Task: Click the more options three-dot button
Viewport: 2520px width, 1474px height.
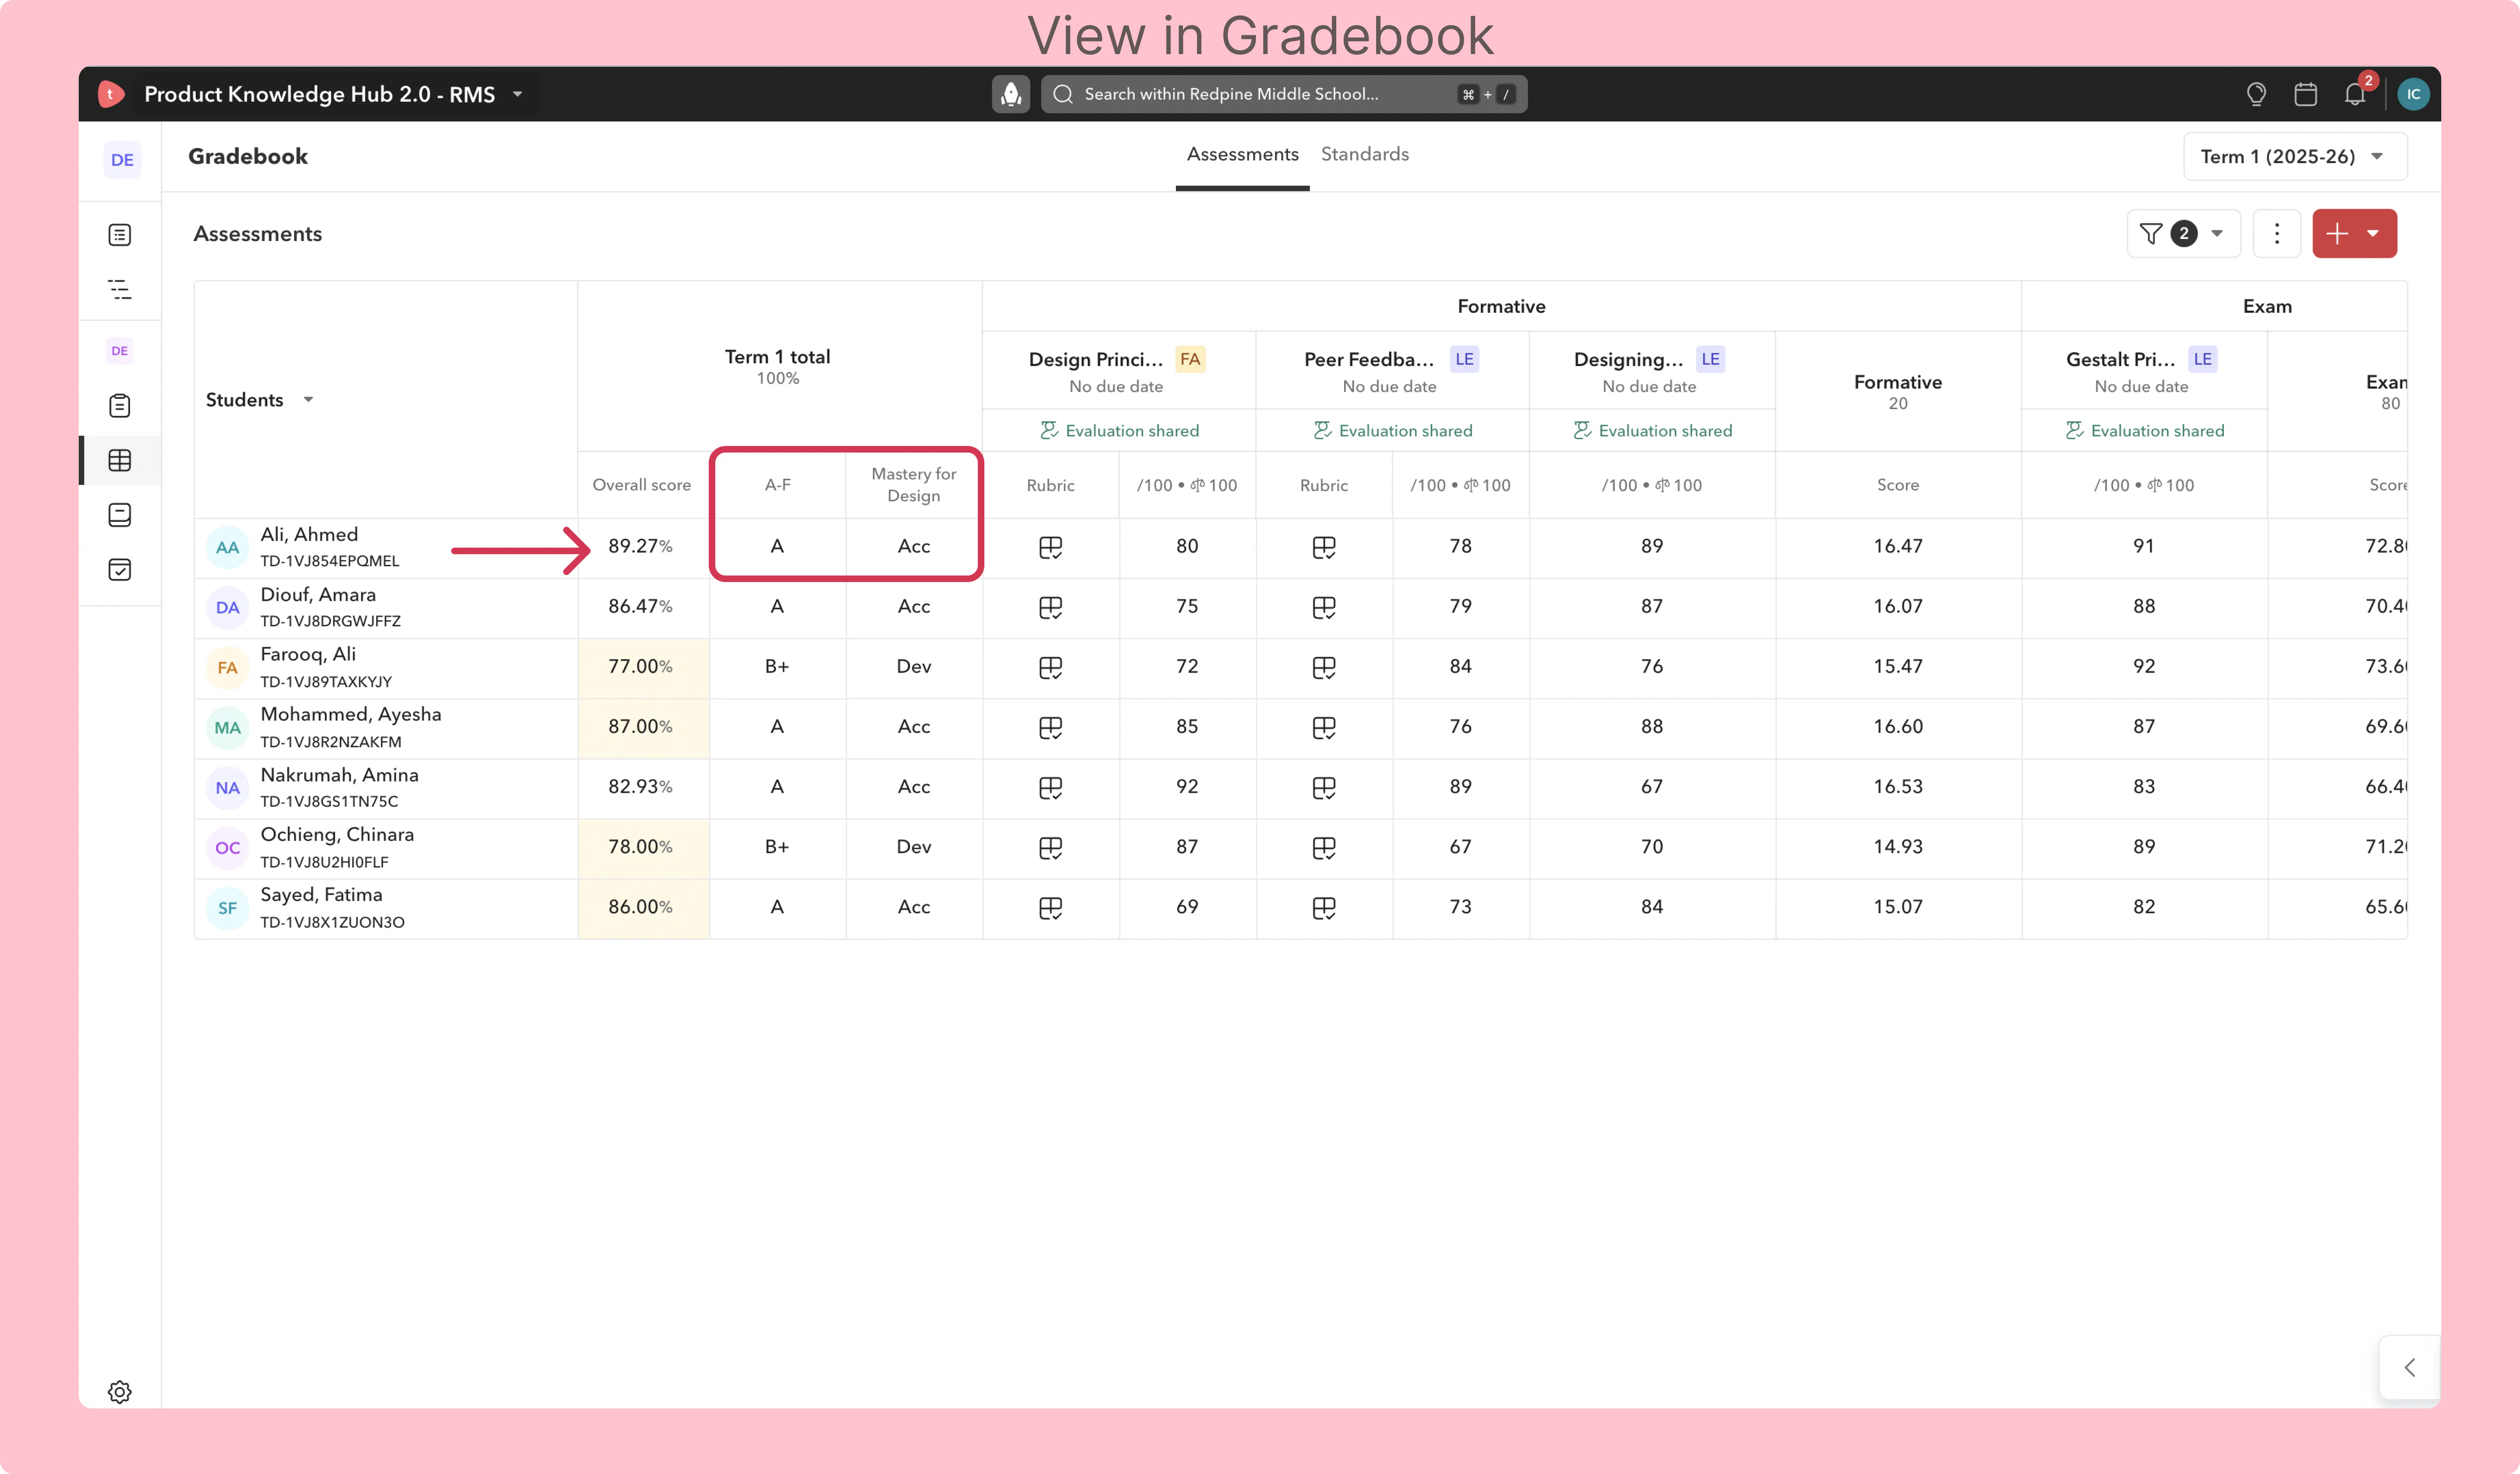Action: coord(2277,234)
